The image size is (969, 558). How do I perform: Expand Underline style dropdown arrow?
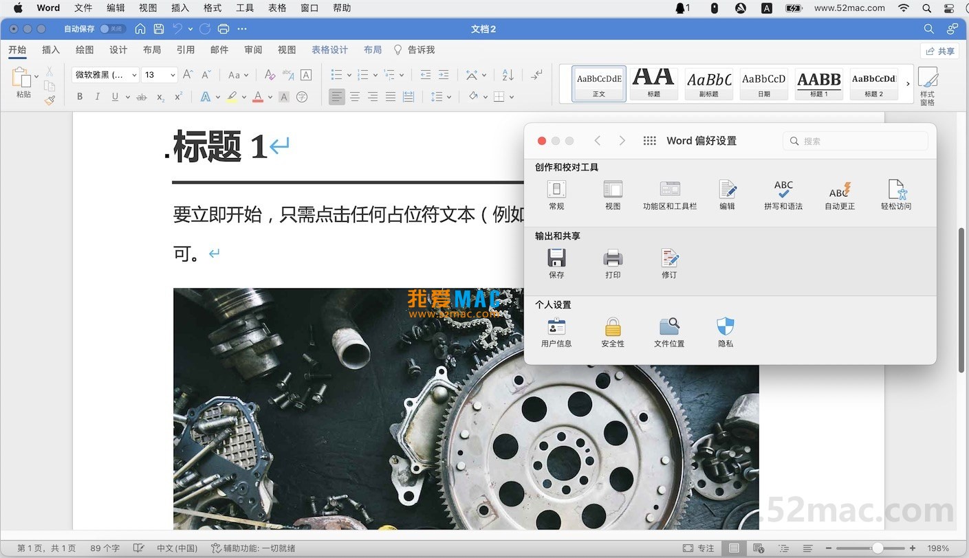(x=127, y=97)
